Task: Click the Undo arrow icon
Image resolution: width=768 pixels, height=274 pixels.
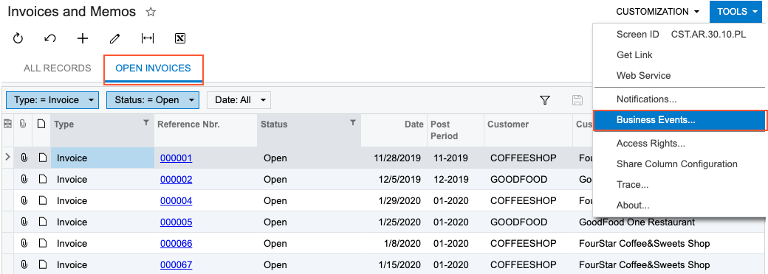Action: pos(50,38)
